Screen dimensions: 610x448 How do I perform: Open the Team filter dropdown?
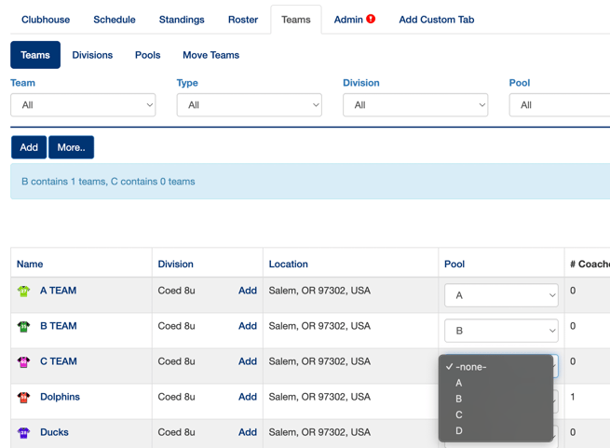(83, 105)
